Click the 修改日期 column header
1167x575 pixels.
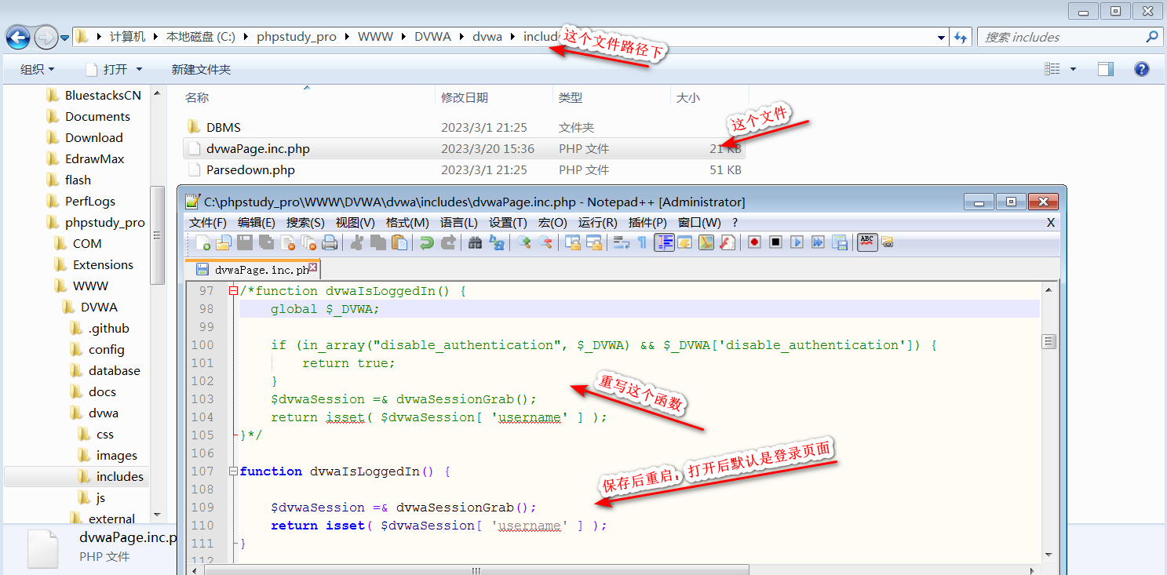tap(465, 97)
